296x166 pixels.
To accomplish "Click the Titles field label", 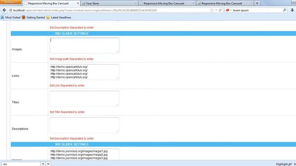I will coord(16,102).
